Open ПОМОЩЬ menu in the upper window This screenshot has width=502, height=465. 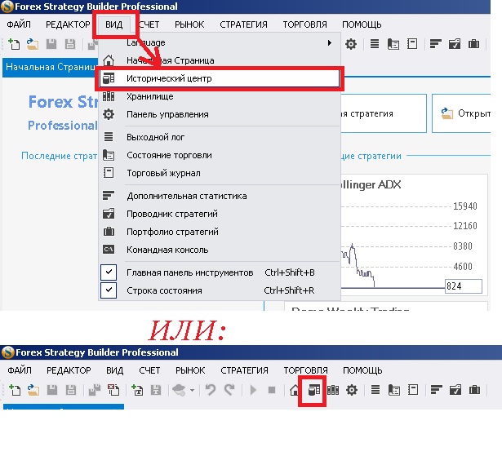tap(362, 24)
